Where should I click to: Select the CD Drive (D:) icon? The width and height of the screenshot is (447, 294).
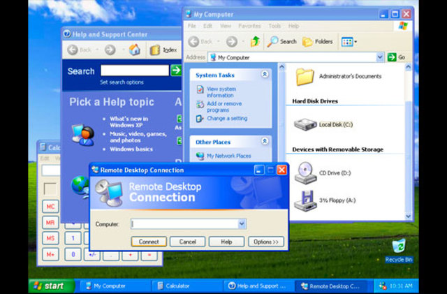[x=305, y=172]
